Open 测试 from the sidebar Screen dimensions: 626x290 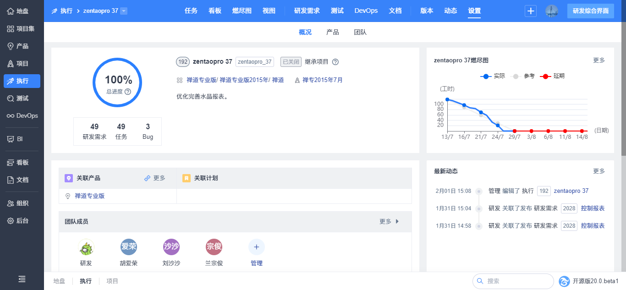tap(22, 98)
